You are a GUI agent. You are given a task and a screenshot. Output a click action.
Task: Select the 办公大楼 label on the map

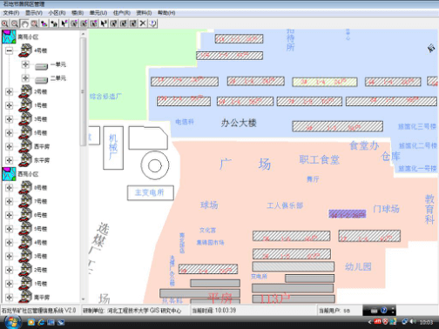point(239,123)
